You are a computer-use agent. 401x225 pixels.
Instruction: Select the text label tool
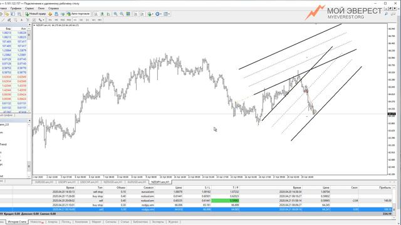click(28, 20)
